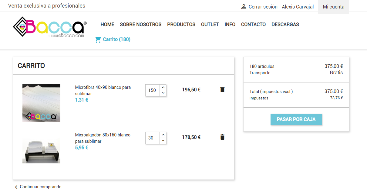Image resolution: width=367 pixels, height=191 pixels.
Task: Open SOBRE NOSOTROS page
Action: point(140,25)
